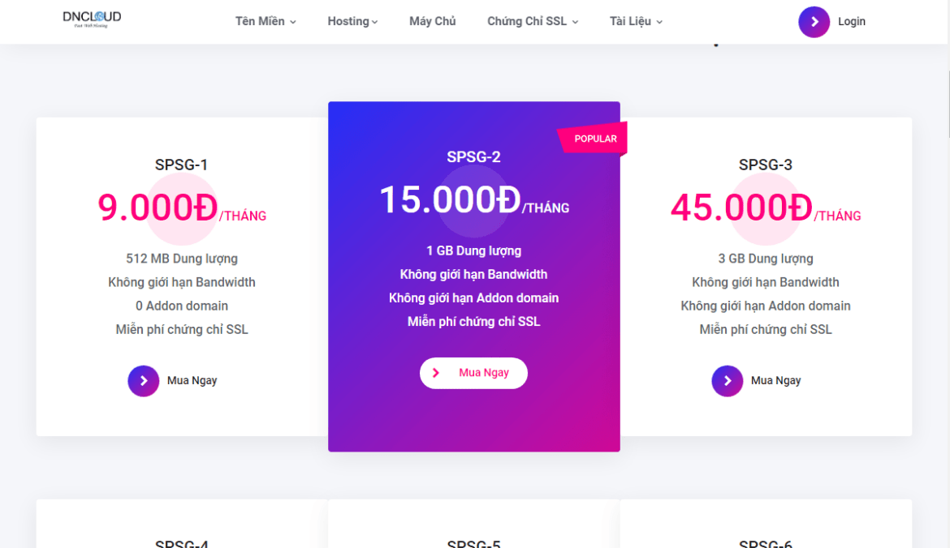Click the chevron inside SPSG-2 Mua Ngay
950x548 pixels.
coord(436,373)
